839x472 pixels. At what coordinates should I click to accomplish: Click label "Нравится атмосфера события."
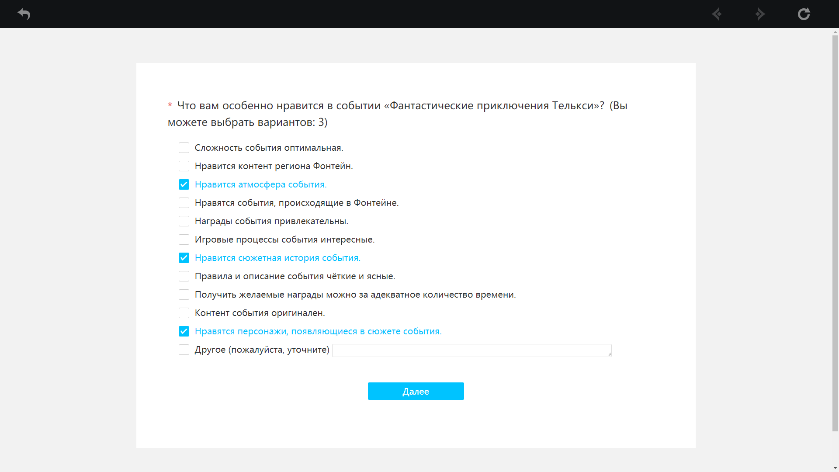pos(261,184)
